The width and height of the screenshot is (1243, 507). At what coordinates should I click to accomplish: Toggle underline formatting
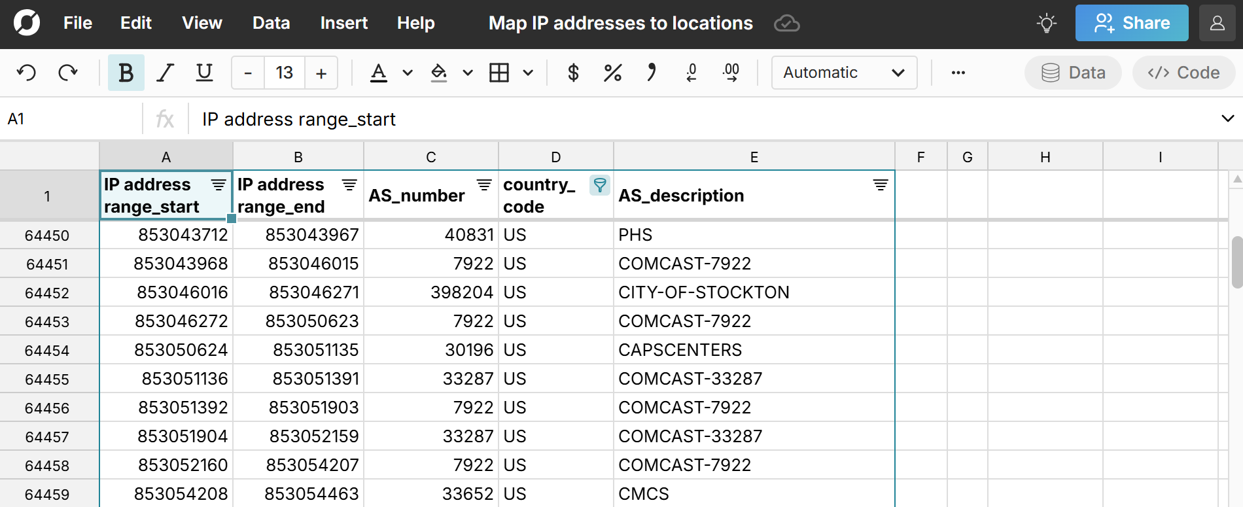click(x=204, y=73)
